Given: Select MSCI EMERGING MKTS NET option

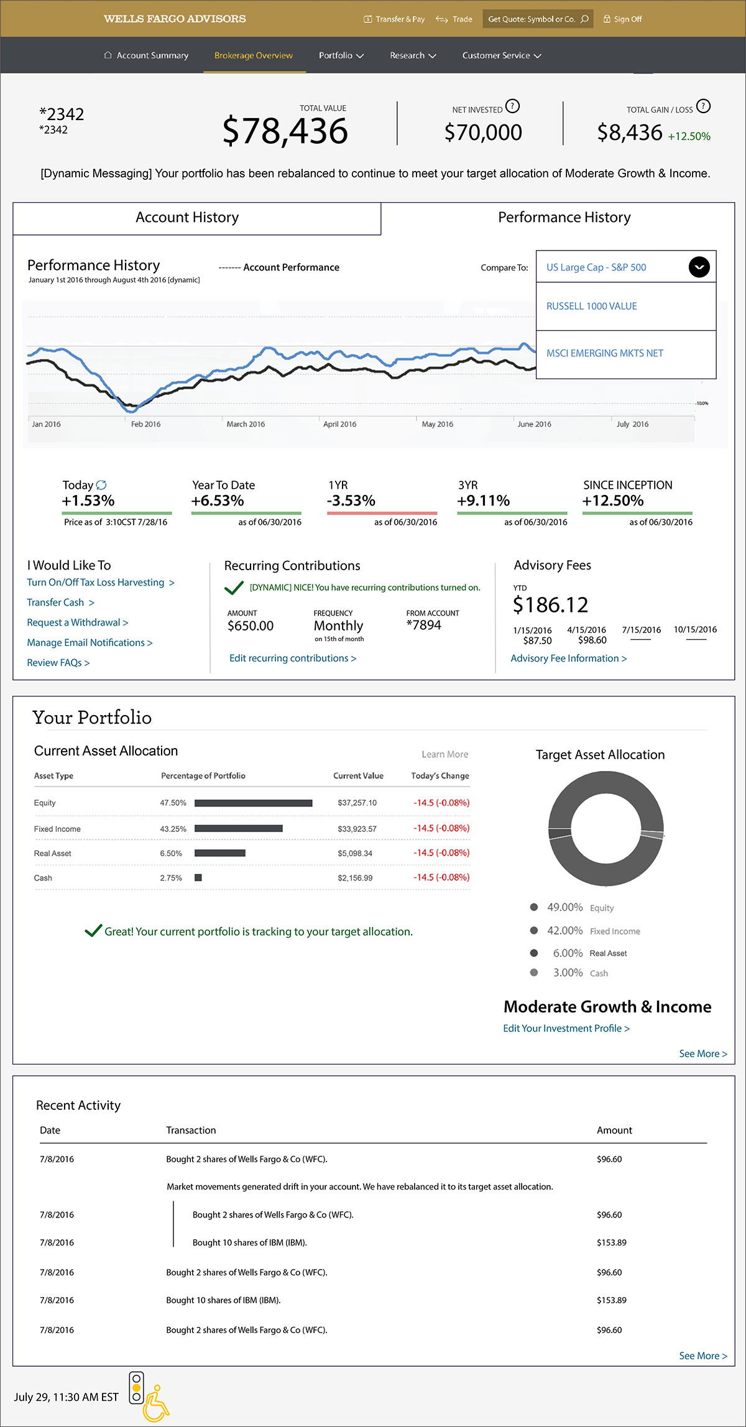Looking at the screenshot, I should pos(626,354).
